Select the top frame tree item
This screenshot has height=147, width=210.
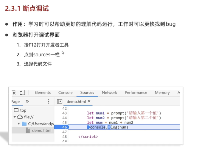click(x=23, y=110)
